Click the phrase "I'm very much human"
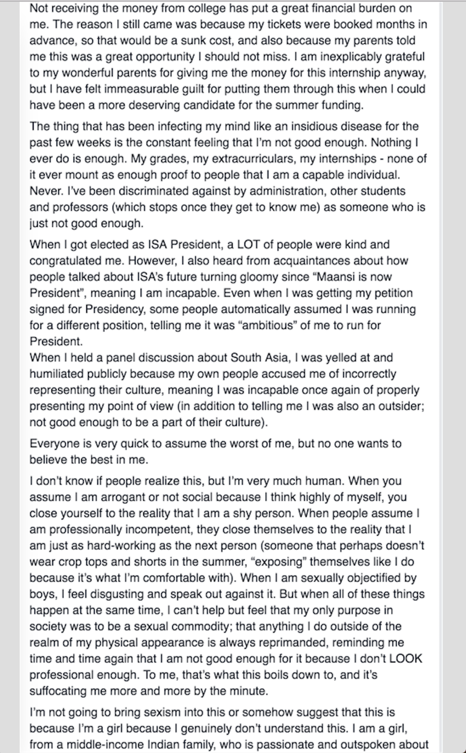The height and width of the screenshot is (753, 466). (291, 481)
